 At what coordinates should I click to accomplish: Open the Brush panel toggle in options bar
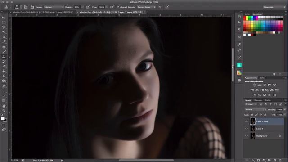pyautogui.click(x=26, y=7)
